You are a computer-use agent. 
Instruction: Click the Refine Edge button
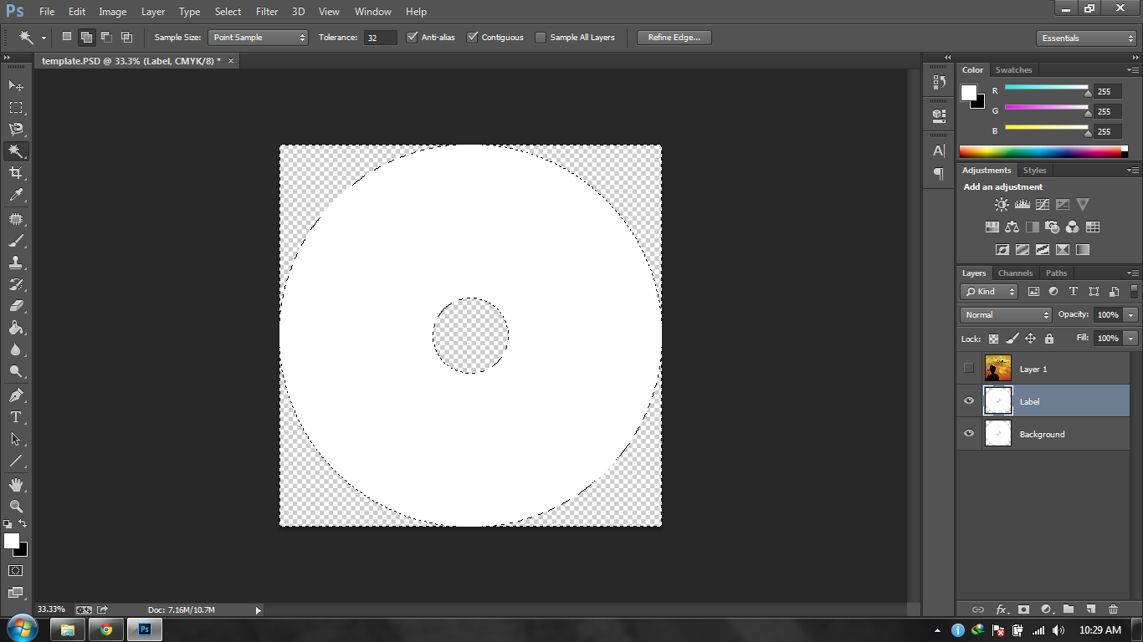click(674, 37)
